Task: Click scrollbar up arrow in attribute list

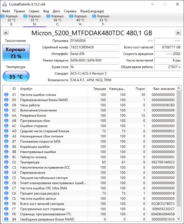Action: [x=179, y=88]
